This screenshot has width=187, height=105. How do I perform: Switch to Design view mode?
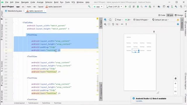pyautogui.click(x=179, y=15)
